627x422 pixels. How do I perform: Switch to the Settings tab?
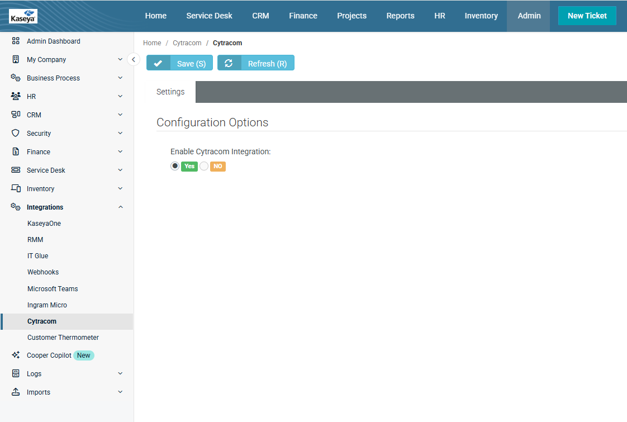coord(170,92)
